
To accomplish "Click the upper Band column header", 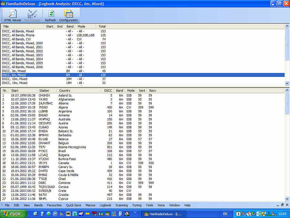I will 70,26.
